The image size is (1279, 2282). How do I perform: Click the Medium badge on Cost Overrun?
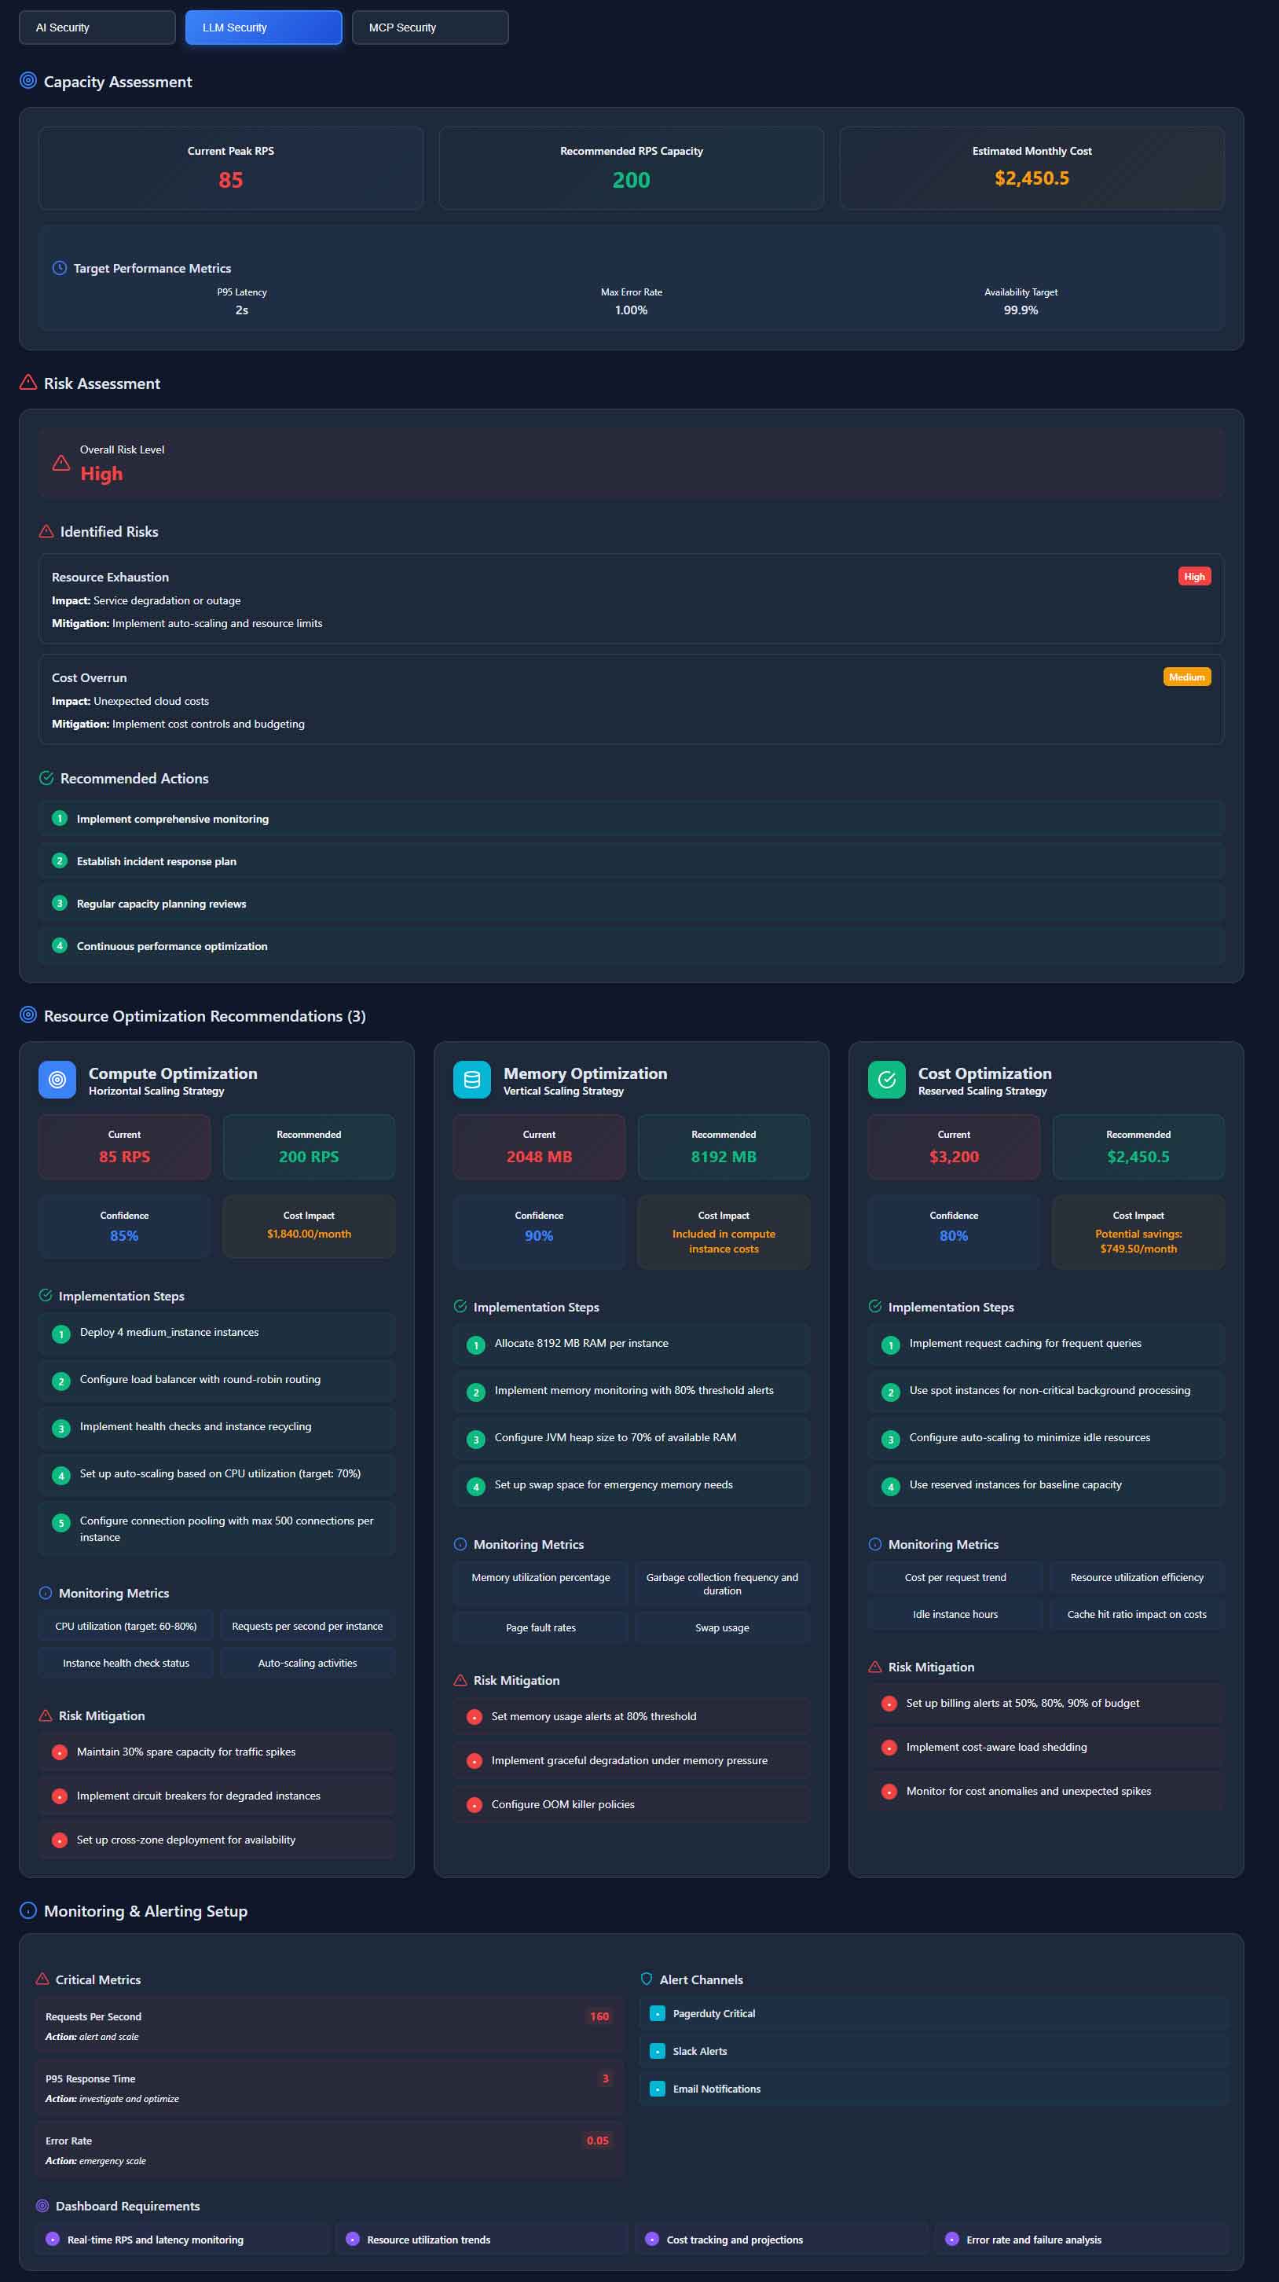1186,677
